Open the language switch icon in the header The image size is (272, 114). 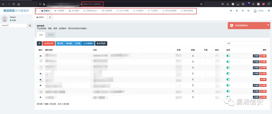(243, 11)
